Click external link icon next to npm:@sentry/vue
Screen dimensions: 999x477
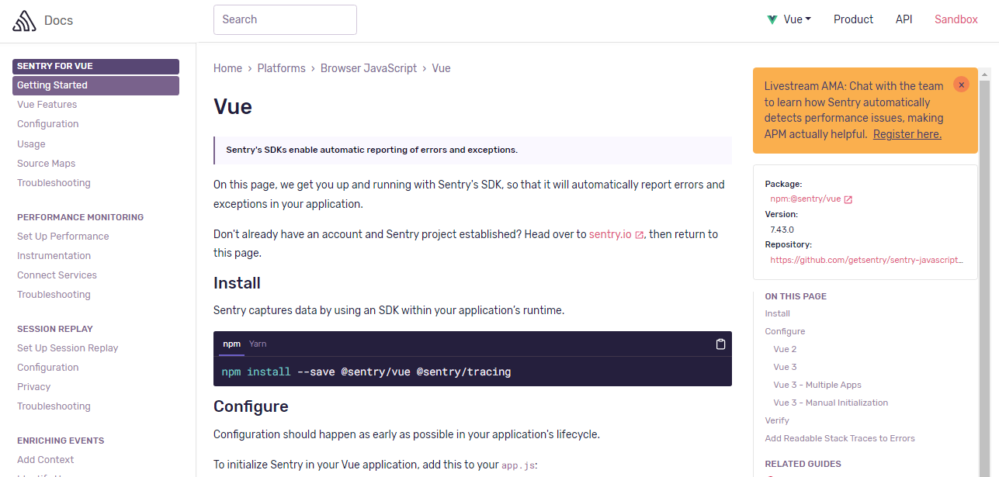[848, 199]
